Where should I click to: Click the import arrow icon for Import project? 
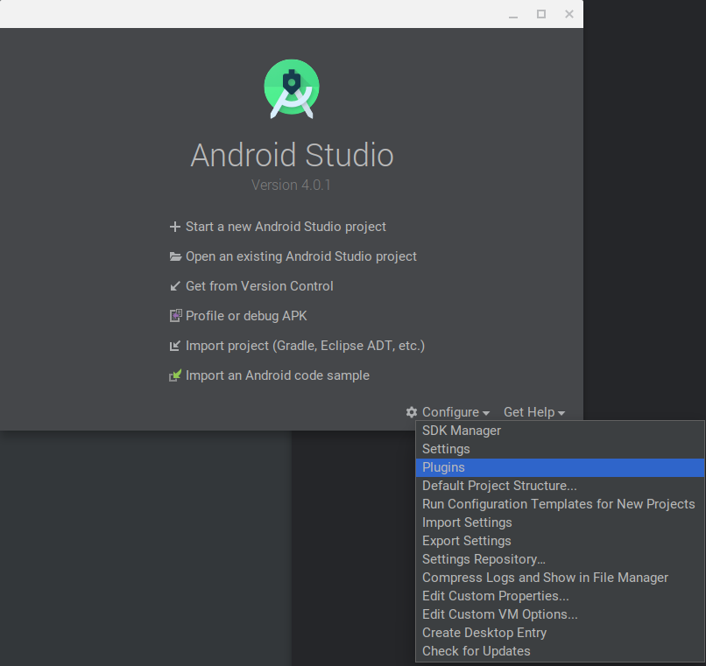pyautogui.click(x=174, y=346)
